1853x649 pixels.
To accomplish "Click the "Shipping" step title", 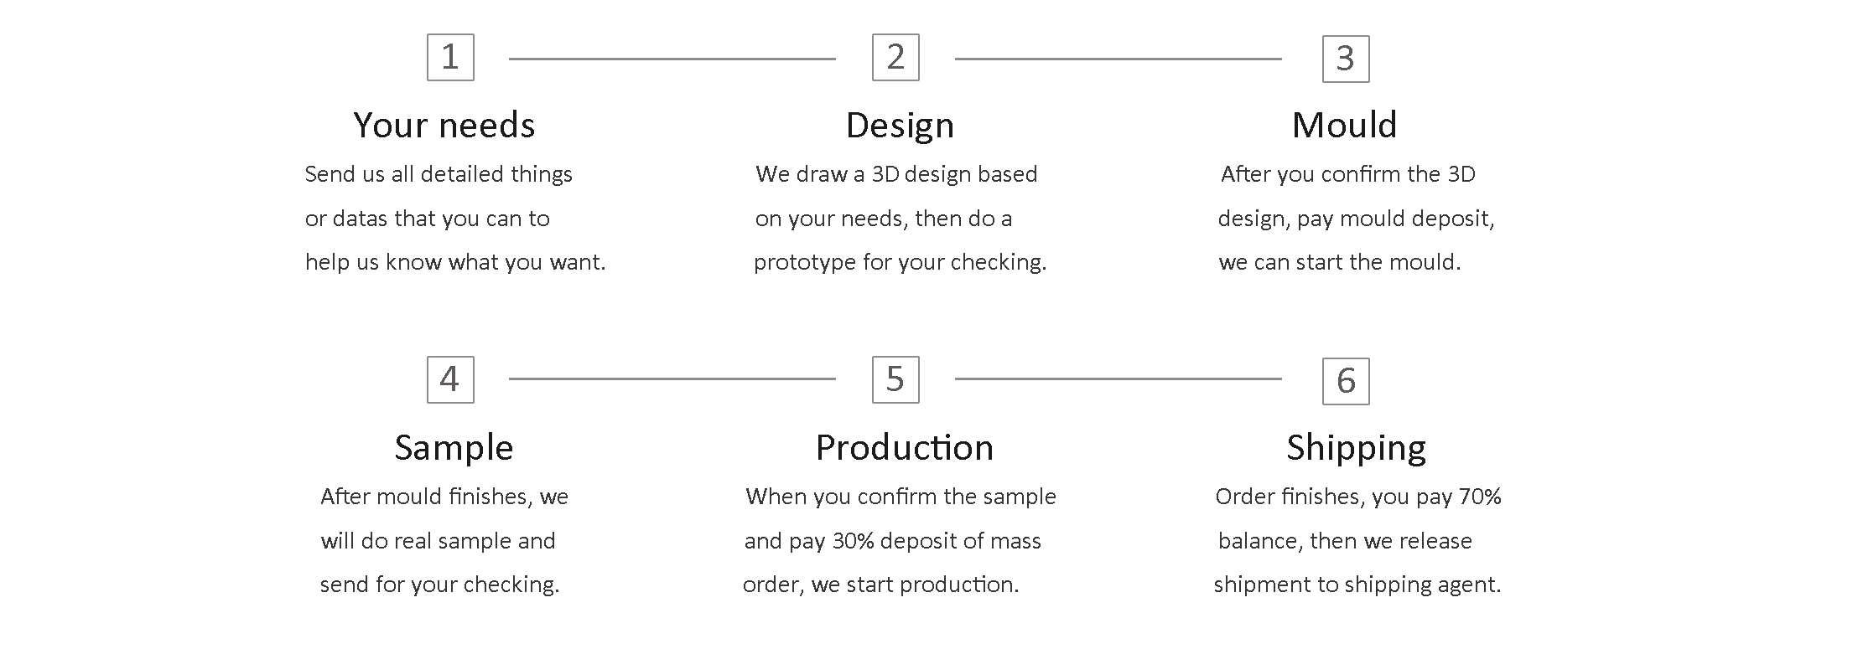I will coord(1356,448).
